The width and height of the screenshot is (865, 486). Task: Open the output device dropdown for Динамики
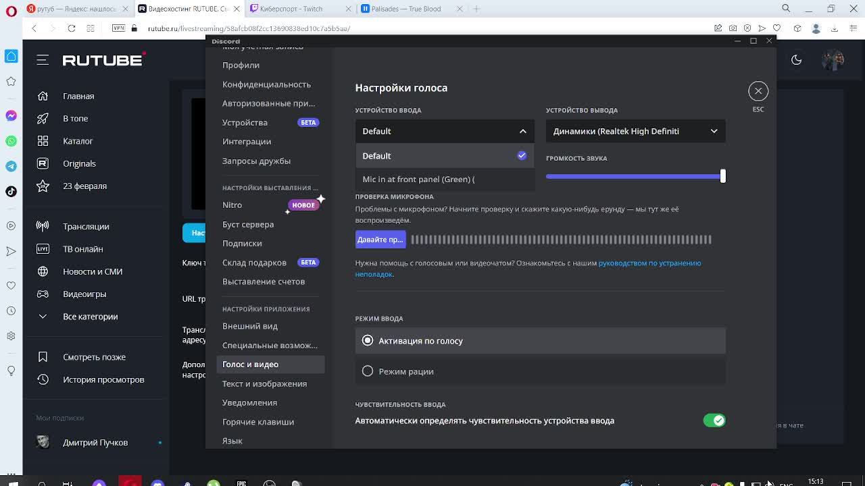[x=635, y=131]
